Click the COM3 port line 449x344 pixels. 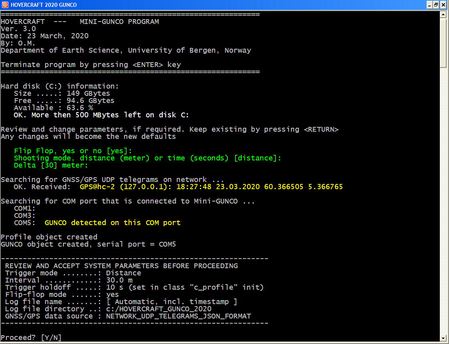(x=25, y=215)
